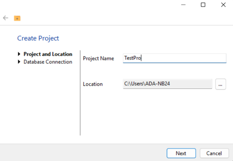Browse for location with the ellipsis button
233x161 pixels.
click(221, 84)
